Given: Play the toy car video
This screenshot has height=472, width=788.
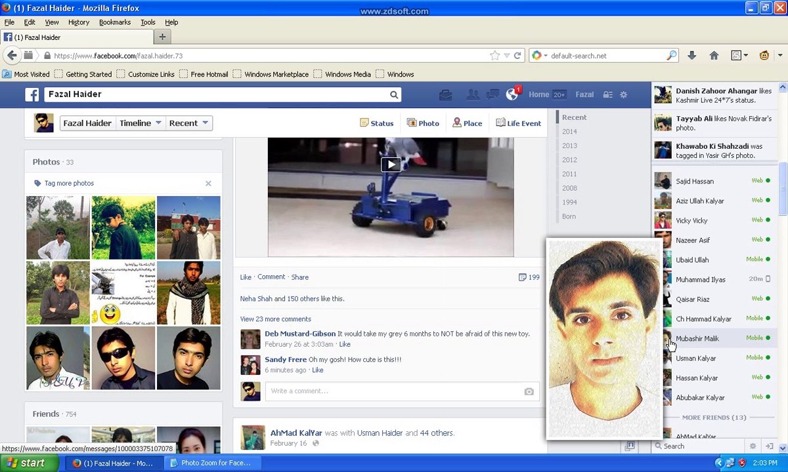Looking at the screenshot, I should (x=391, y=165).
